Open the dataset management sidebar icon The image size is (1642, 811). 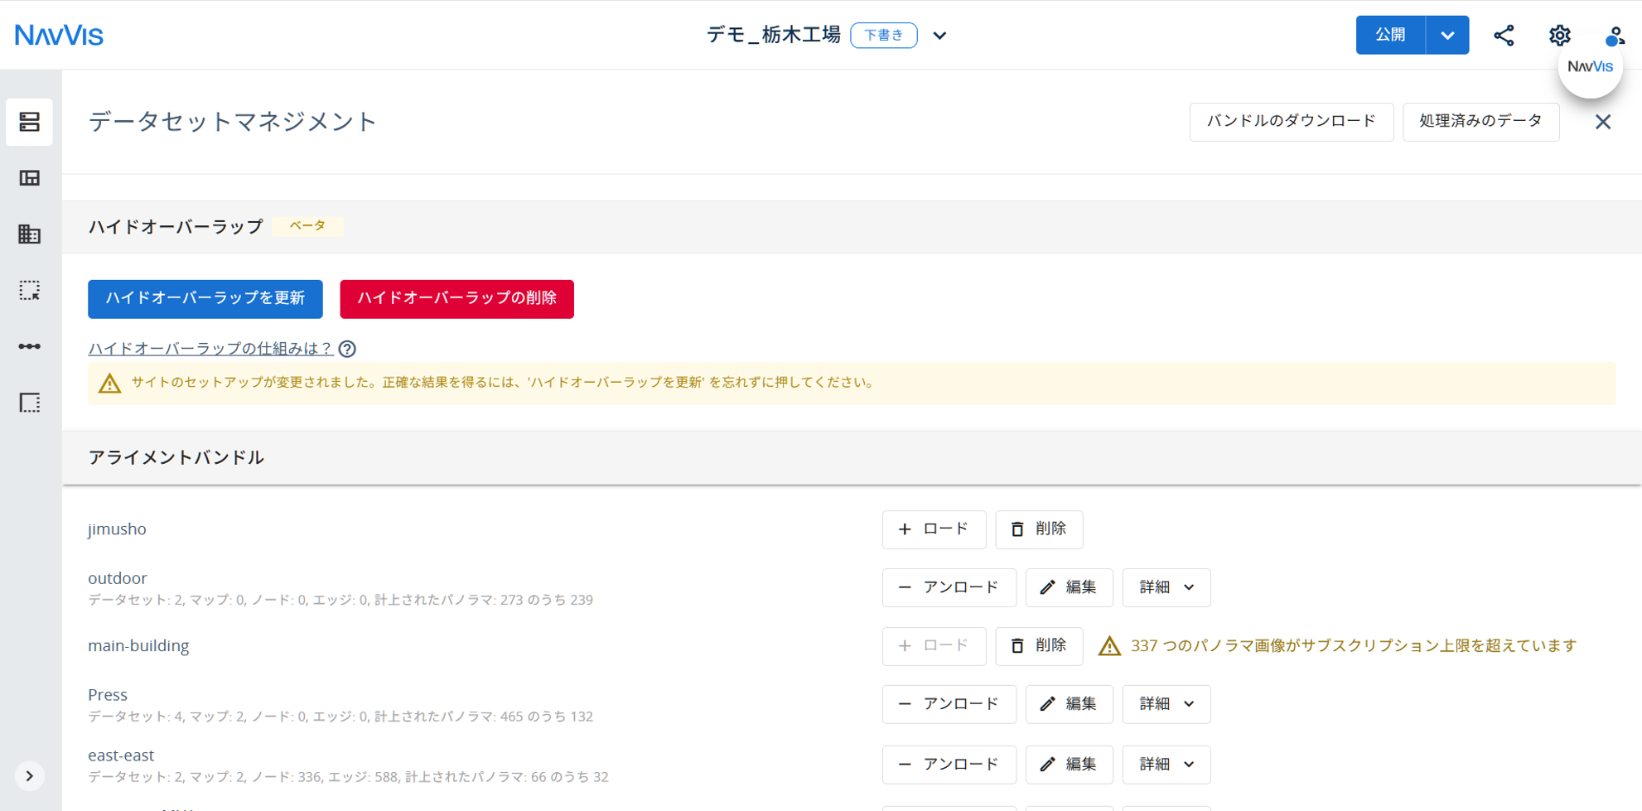click(30, 122)
